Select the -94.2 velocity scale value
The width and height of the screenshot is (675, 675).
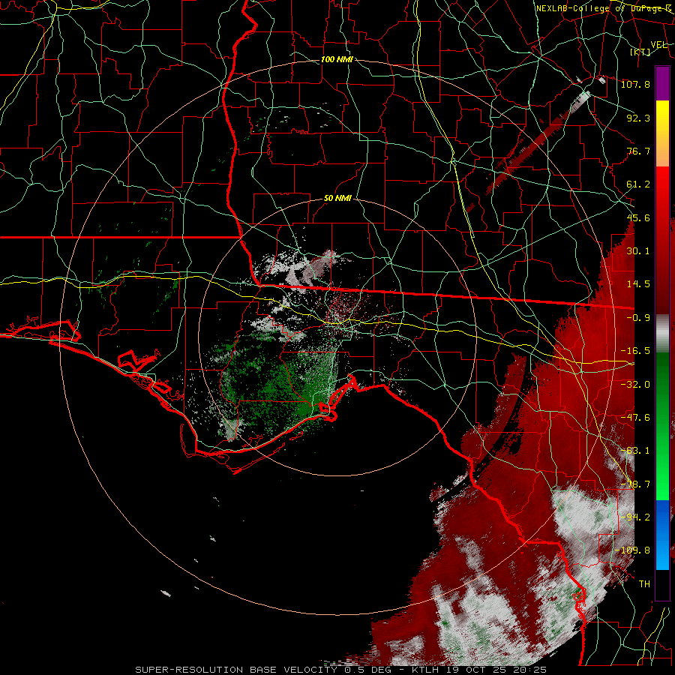pyautogui.click(x=635, y=517)
